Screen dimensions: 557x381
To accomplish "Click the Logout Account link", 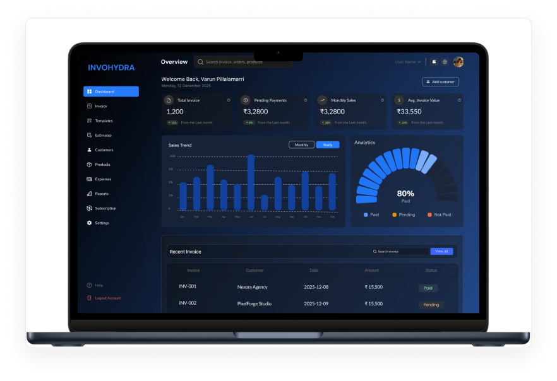I will coord(108,298).
